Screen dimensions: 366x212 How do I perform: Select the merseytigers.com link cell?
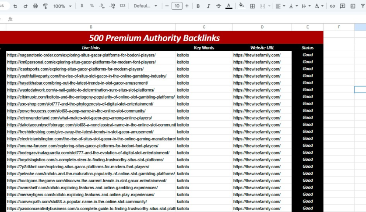91,194
